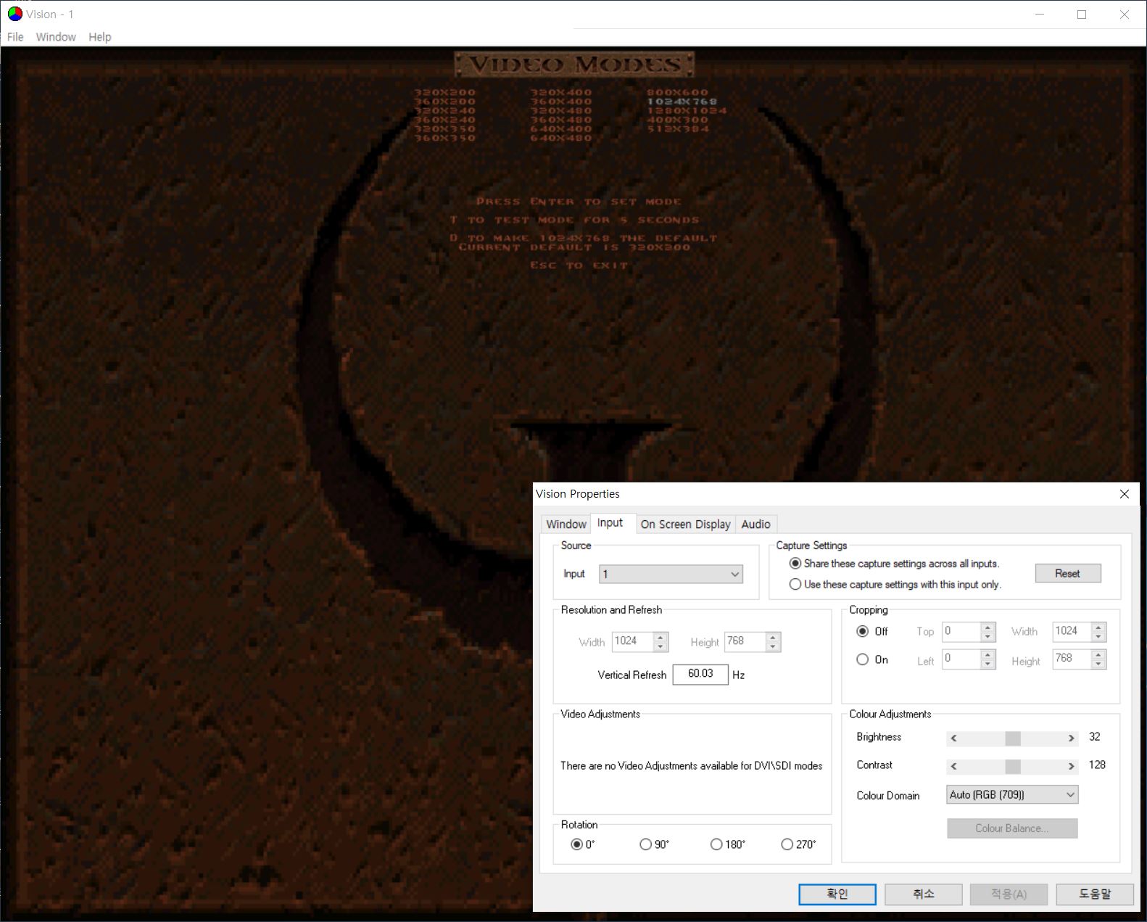1147x922 pixels.
Task: Select Share these capture settings across all inputs
Action: pos(894,564)
